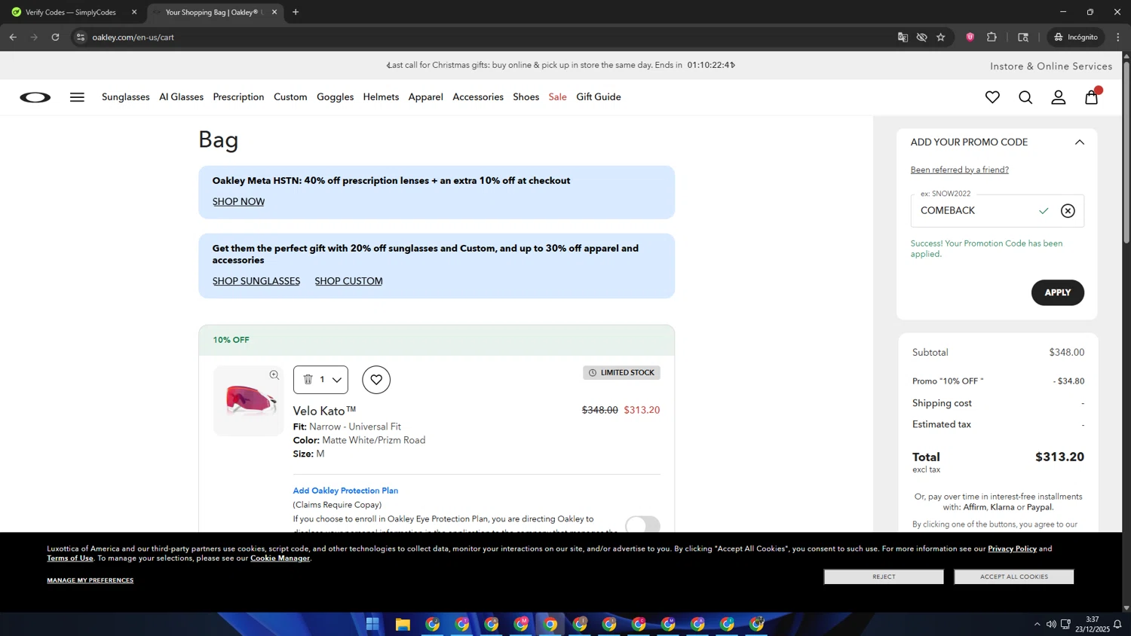Click the SHOP SUNGLASSES link
This screenshot has height=636, width=1131.
(x=256, y=281)
